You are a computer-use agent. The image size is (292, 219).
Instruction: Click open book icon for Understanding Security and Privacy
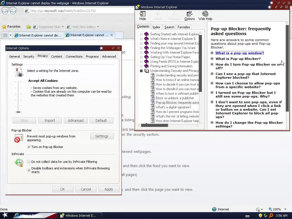[147, 71]
